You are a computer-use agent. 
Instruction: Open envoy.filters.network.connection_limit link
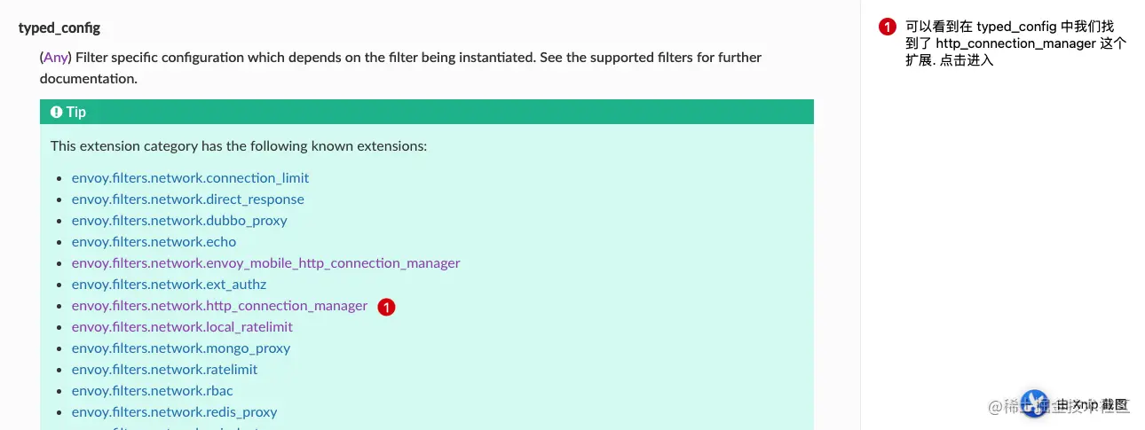[191, 177]
